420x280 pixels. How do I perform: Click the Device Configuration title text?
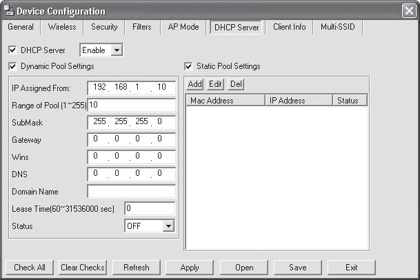point(61,12)
